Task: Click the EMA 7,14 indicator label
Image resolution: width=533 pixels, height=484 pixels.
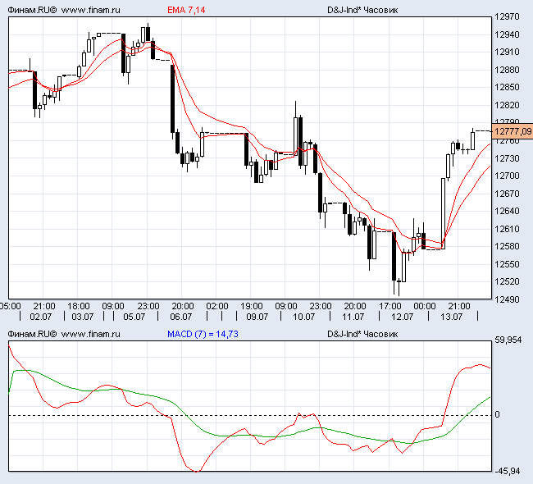Action: pyautogui.click(x=186, y=10)
